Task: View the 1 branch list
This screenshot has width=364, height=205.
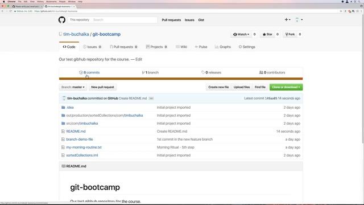Action: 150,72
